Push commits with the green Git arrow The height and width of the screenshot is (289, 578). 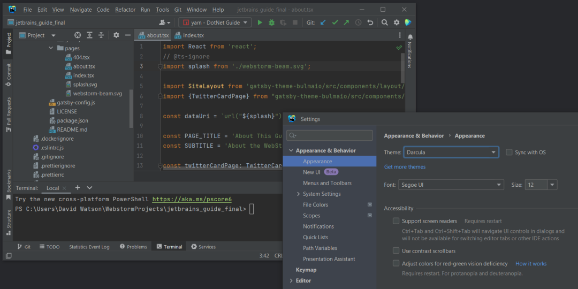(346, 22)
